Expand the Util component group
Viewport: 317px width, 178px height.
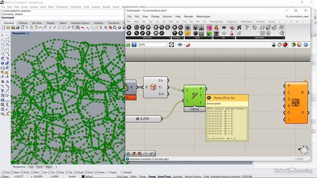pos(224,38)
